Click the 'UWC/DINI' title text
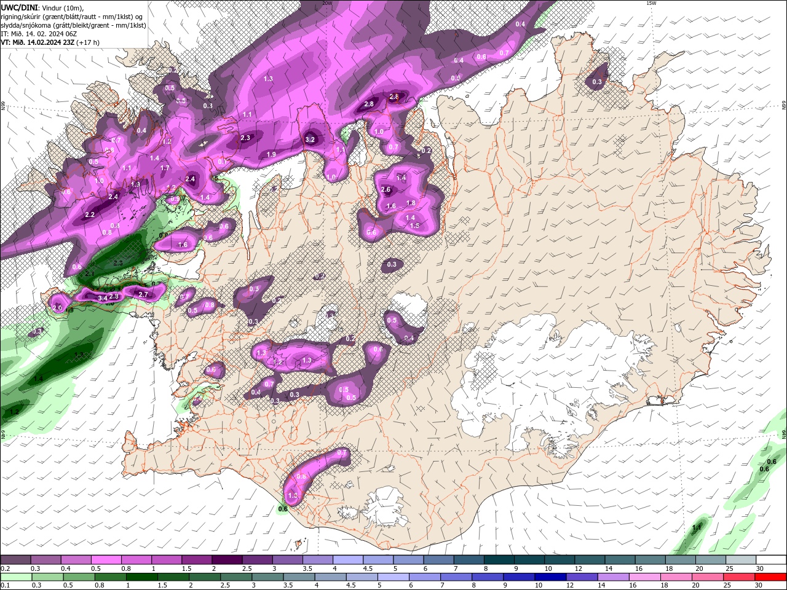The width and height of the screenshot is (787, 590). tap(19, 7)
